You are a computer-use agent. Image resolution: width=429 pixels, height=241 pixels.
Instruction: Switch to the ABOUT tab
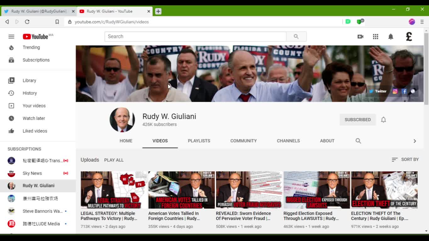327,141
